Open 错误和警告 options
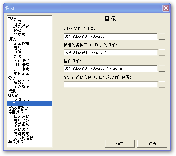 coord(18,108)
